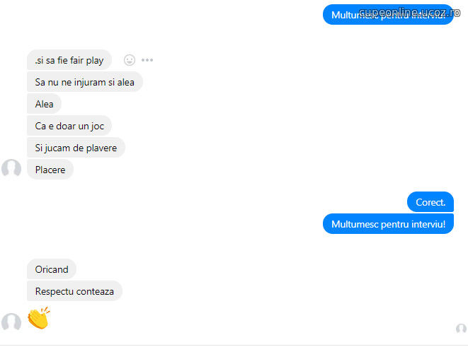
Task: Open the three-dots message options
Action: click(147, 60)
